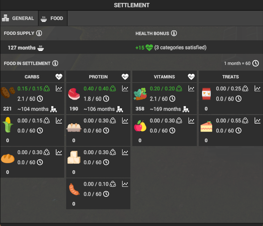The image size is (263, 226).
Task: Open the graph for eggs
Action: point(125,121)
